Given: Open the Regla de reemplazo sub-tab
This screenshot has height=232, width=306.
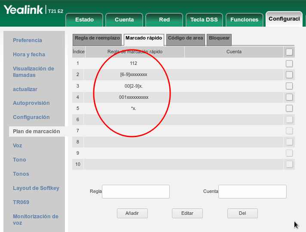Looking at the screenshot, I should 97,38.
